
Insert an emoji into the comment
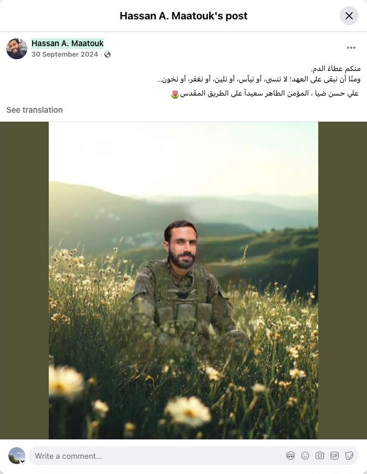pos(305,456)
